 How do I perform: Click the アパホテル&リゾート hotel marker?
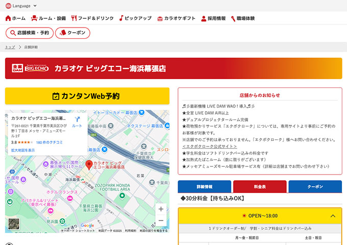tap(51, 211)
